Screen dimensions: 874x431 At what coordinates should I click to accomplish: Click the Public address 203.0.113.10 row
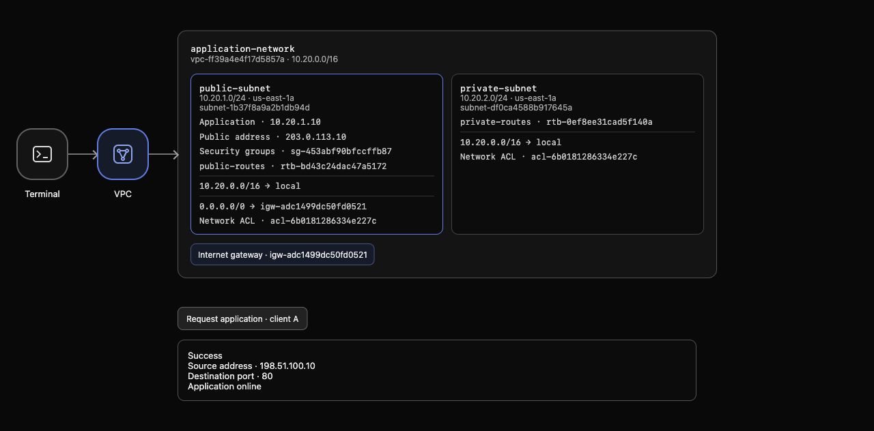pos(273,137)
